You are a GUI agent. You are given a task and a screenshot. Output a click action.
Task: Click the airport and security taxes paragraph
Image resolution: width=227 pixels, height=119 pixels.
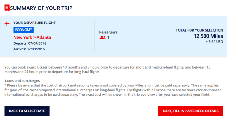click(x=113, y=90)
